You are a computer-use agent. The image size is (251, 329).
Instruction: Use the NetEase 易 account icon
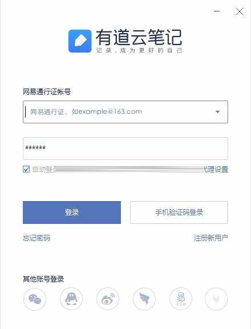[181, 299]
